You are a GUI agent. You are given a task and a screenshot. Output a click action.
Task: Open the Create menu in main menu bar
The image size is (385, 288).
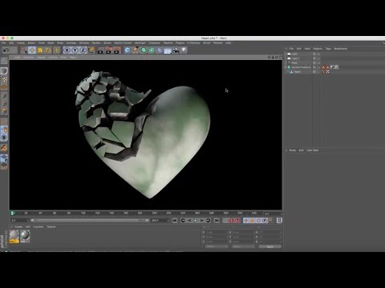tap(21, 43)
